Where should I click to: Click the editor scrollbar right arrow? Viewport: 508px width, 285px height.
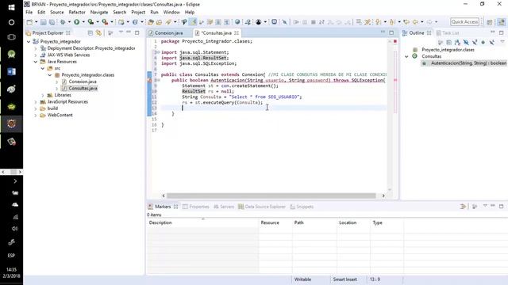coord(383,196)
